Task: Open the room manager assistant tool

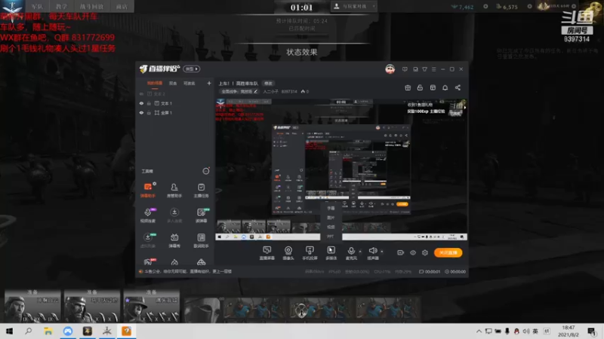Action: click(174, 190)
